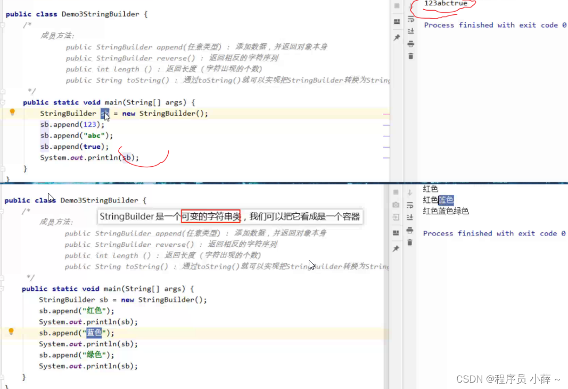This screenshot has height=389, width=568.
Task: Click the print icon in the bottom run console
Action: (x=410, y=230)
